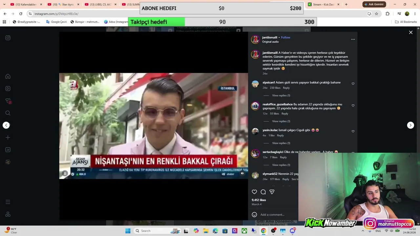Close the Instagram post viewer
Viewport: 420px width, 236px height.
(x=410, y=32)
